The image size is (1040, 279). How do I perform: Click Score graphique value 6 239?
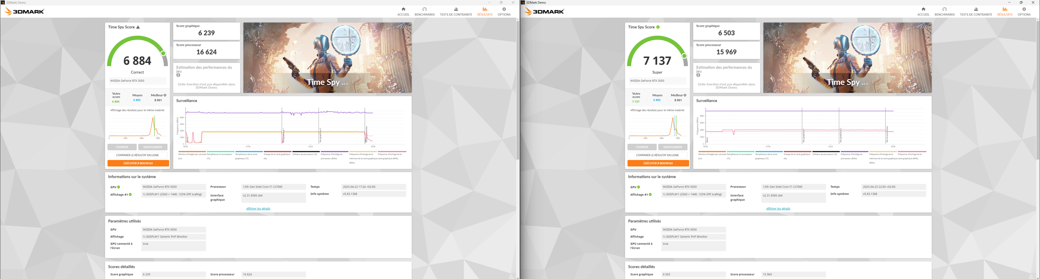(206, 33)
